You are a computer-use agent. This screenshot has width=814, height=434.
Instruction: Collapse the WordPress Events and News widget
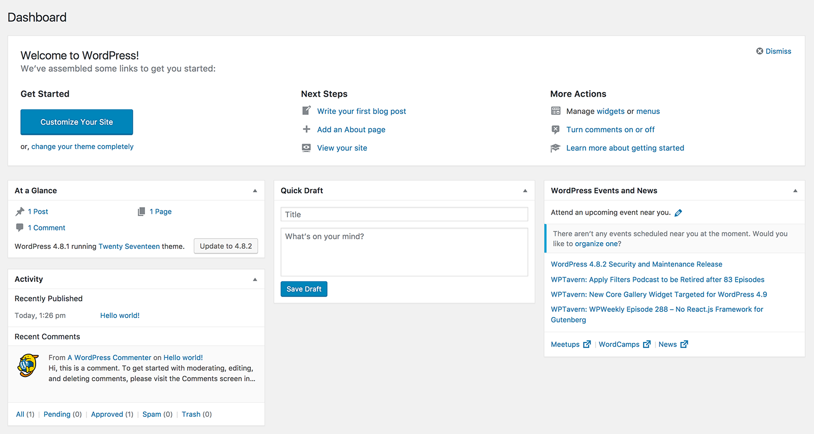pos(795,191)
